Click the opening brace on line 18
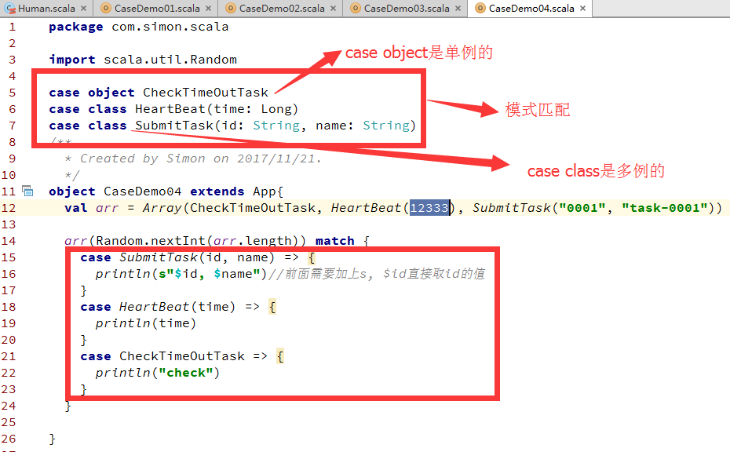This screenshot has height=452, width=730. pyautogui.click(x=272, y=307)
